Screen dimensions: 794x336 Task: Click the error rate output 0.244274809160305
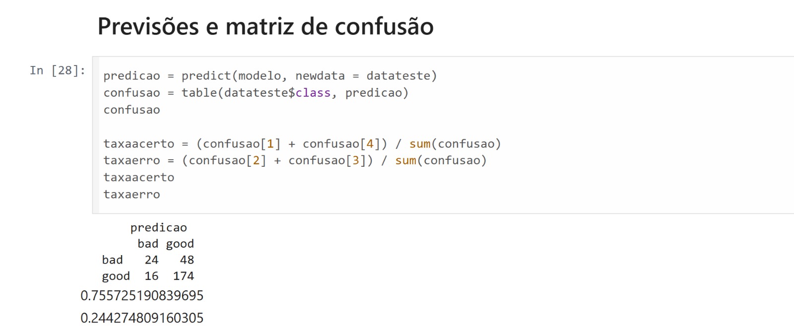pyautogui.click(x=142, y=318)
